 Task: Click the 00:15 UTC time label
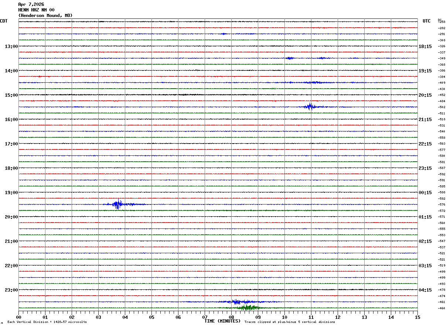(425, 192)
